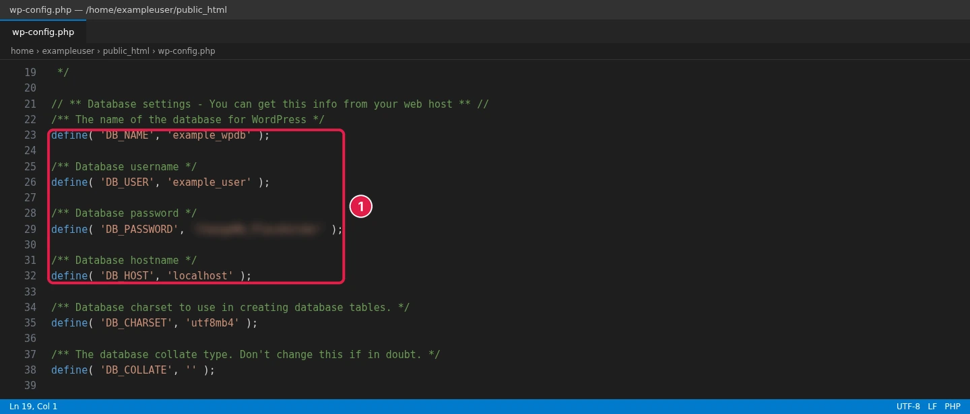Screen dimensions: 970x414
Task: Click the 'example_user' value
Action: click(209, 182)
